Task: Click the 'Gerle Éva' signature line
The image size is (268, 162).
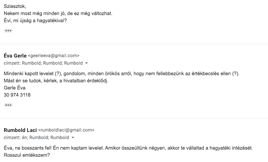Action: click(x=14, y=88)
